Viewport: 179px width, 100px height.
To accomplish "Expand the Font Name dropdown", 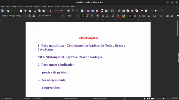I will [63, 16].
